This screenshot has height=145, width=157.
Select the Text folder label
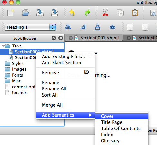coord(16,46)
